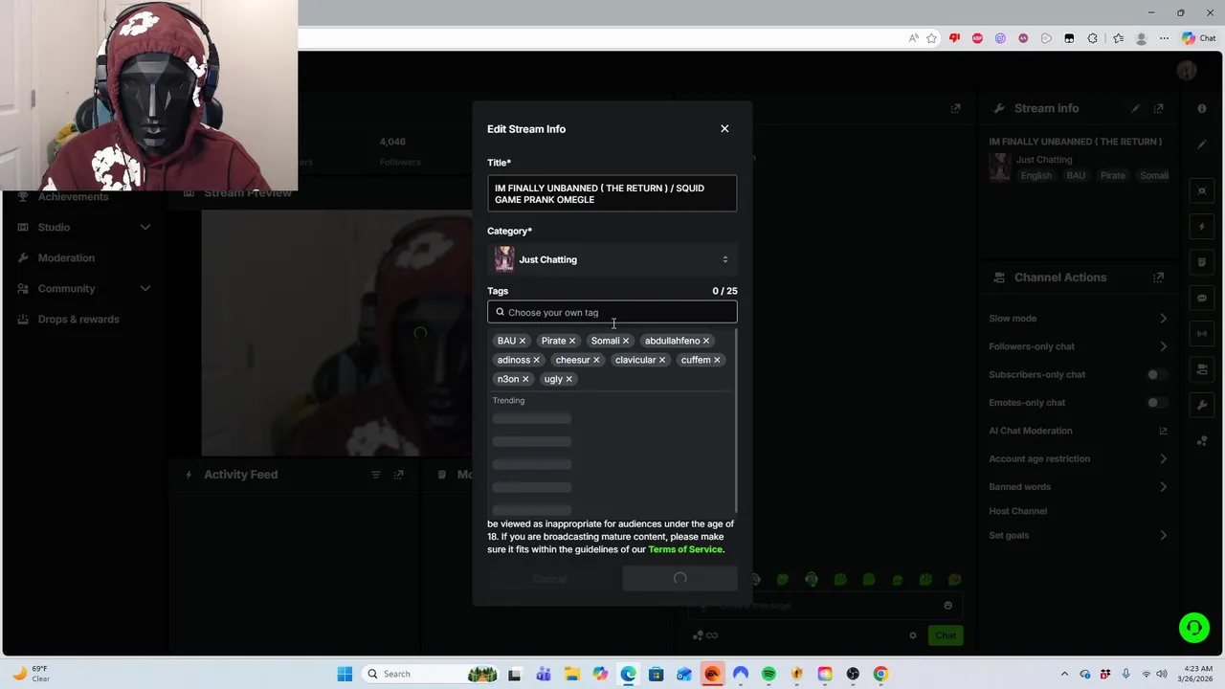
Task: Click the wrench icon in right sidebar
Action: coord(1202,405)
